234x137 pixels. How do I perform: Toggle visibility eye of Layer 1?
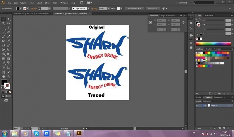(x=197, y=106)
